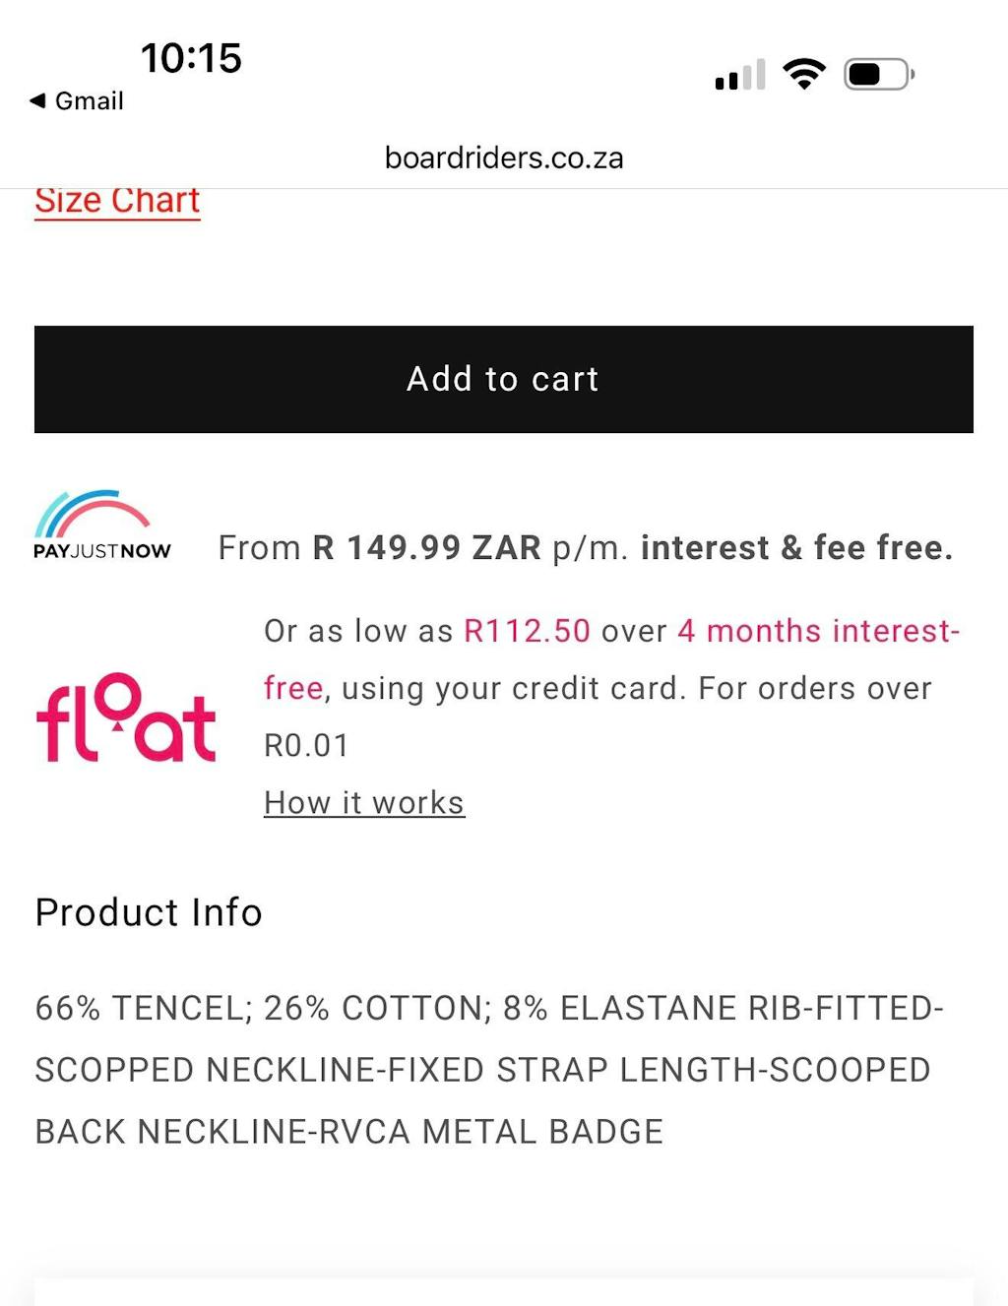
Task: Tap the pink Float logo
Action: (126, 717)
